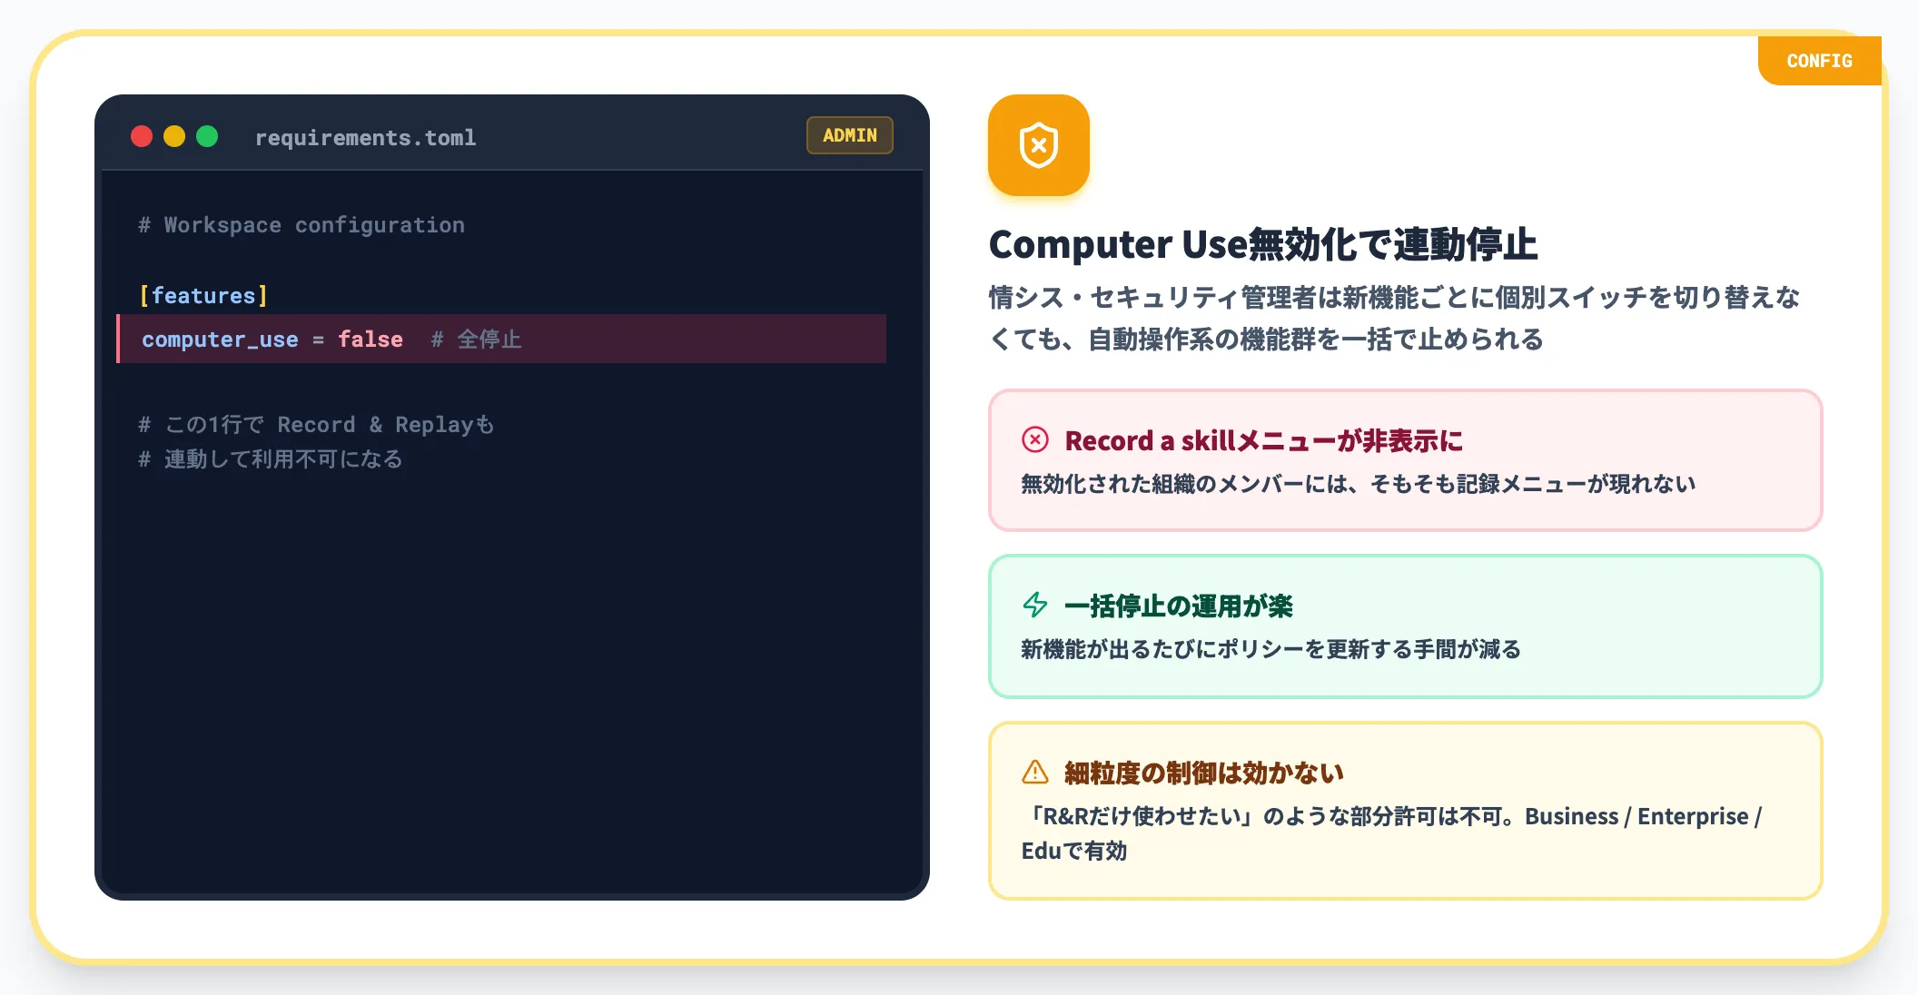Click the orange shield-with-x icon
Screen dimensions: 1918x995
tap(1038, 145)
